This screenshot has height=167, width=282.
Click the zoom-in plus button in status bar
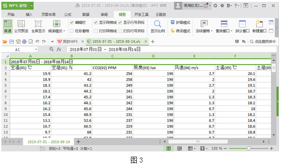(272, 148)
